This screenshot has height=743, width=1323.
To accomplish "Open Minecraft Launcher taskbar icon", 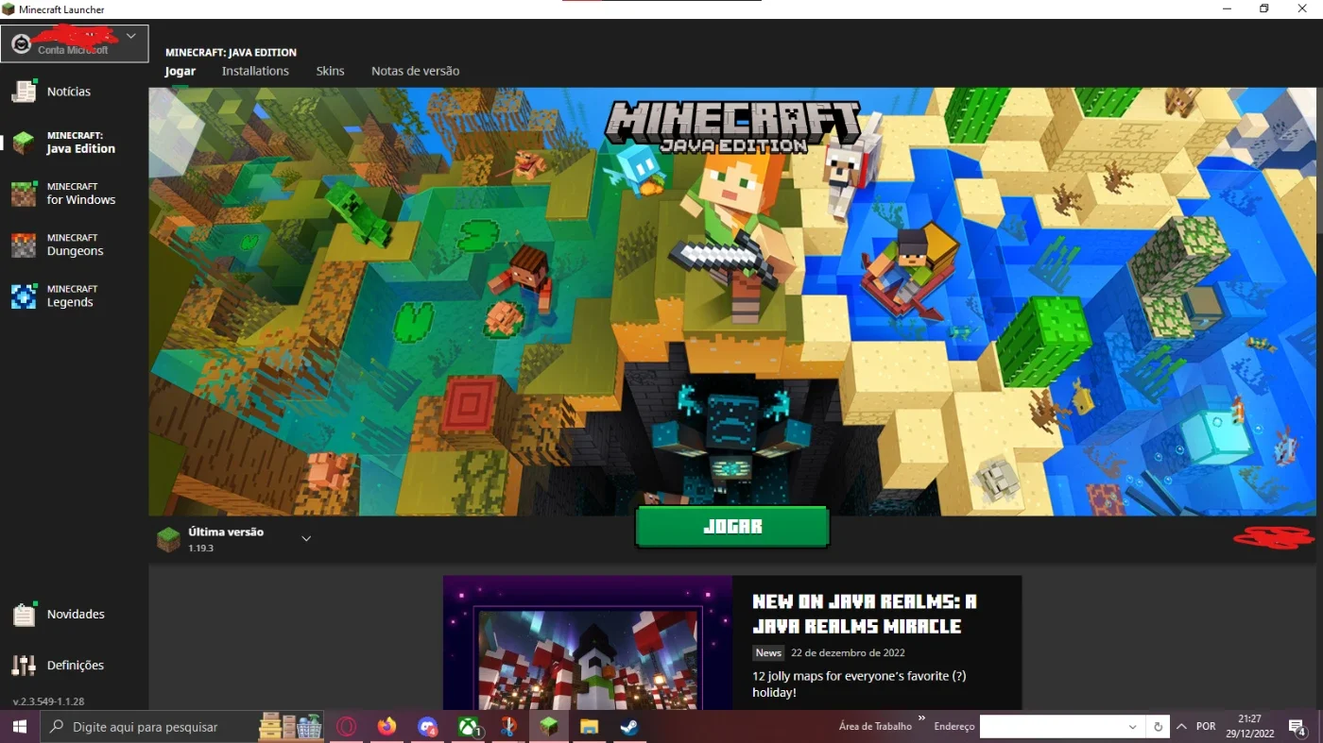I will tap(548, 727).
